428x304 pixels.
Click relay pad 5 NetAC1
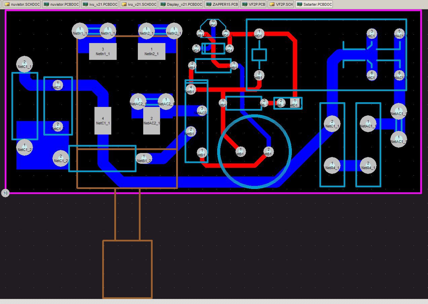pyautogui.click(x=399, y=33)
